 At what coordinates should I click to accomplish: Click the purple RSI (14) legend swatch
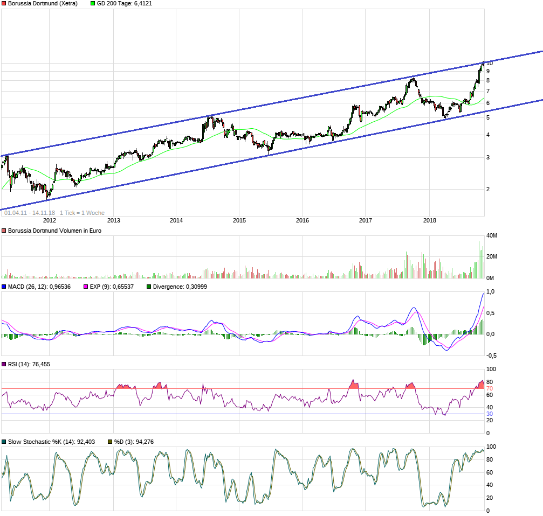tap(4, 364)
